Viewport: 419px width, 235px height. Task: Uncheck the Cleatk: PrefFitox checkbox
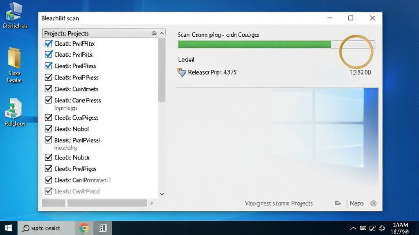(48, 43)
